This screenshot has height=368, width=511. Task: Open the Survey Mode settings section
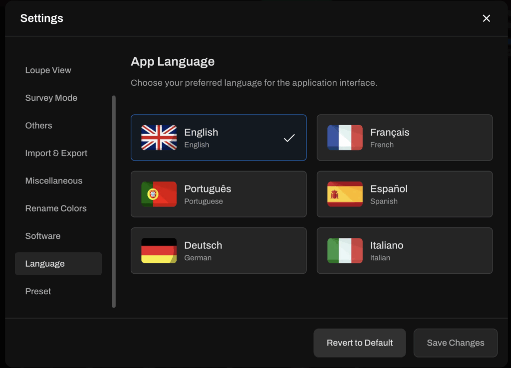click(x=51, y=98)
